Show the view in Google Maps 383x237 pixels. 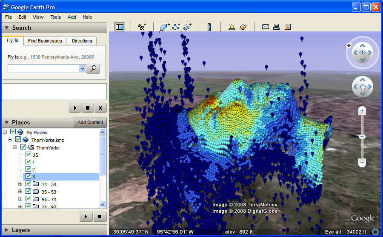tap(288, 27)
